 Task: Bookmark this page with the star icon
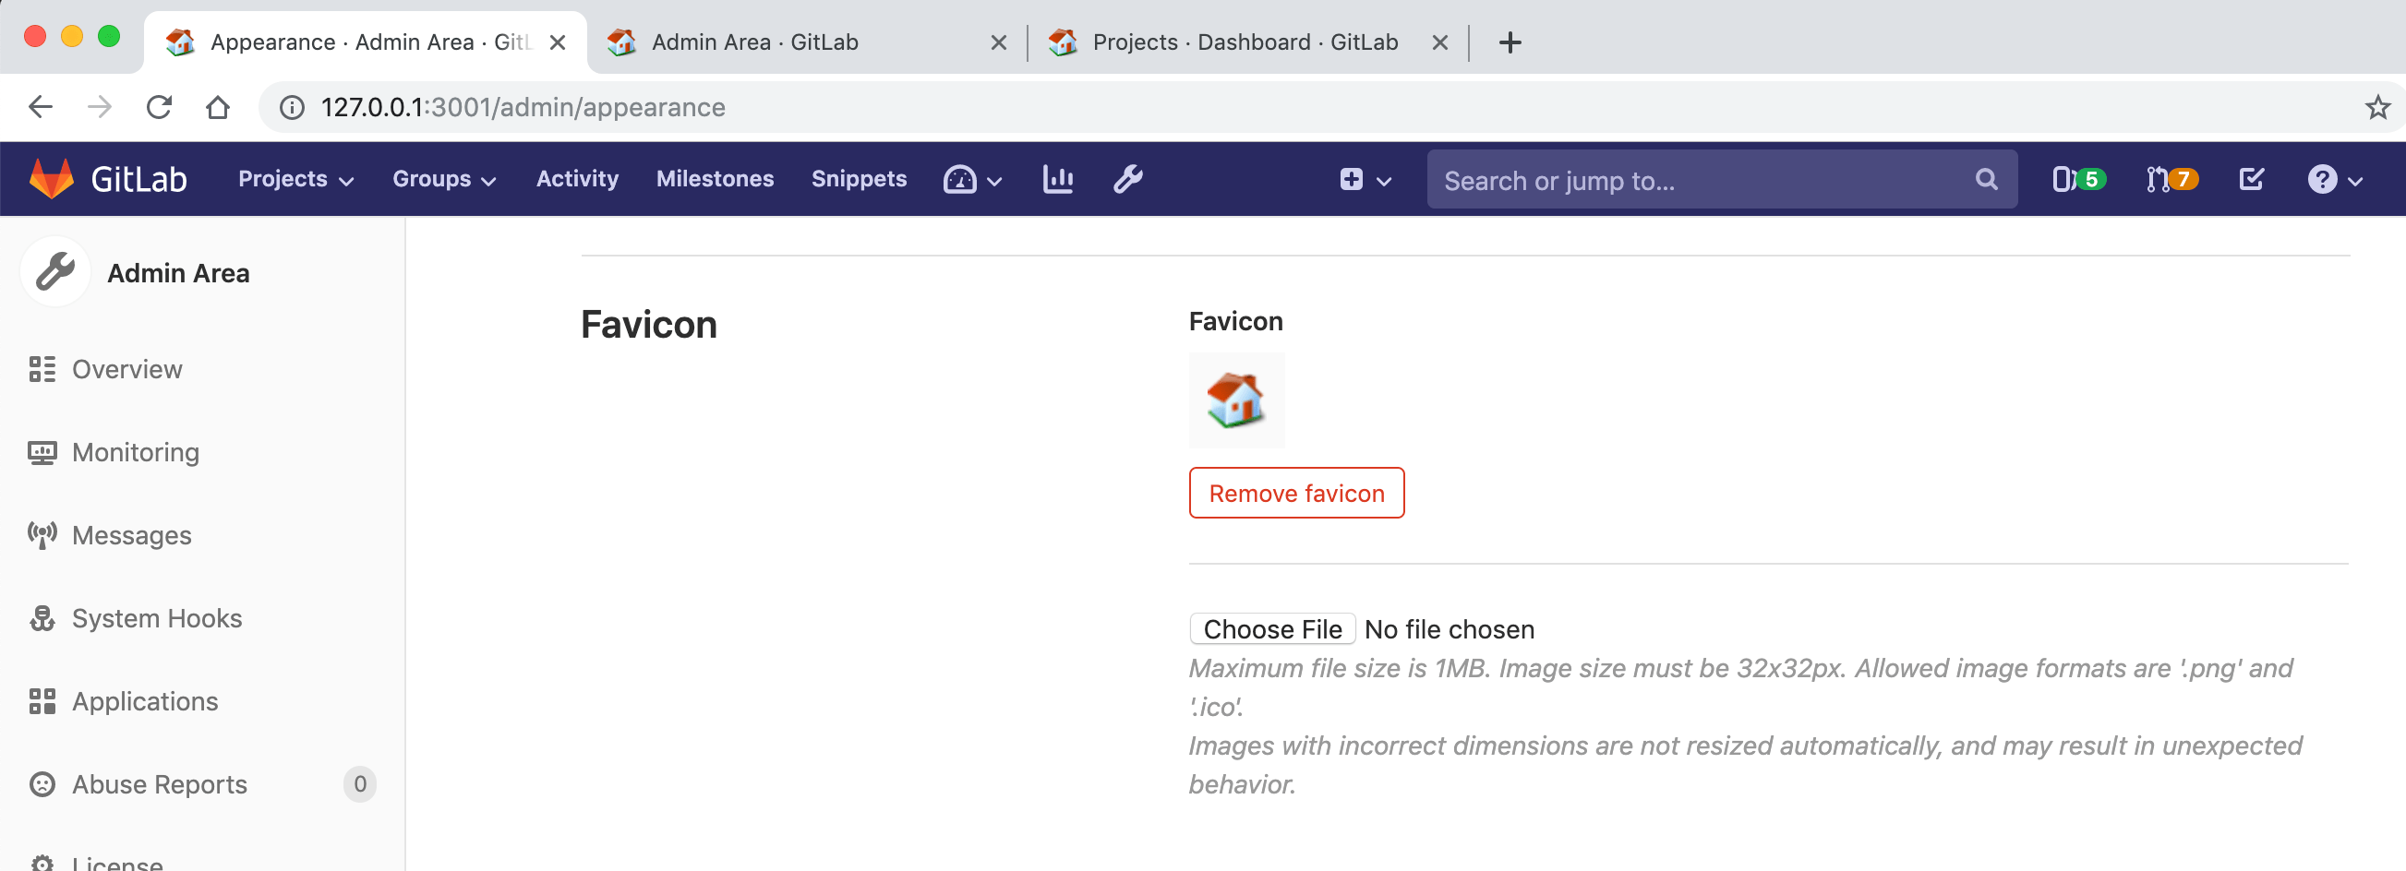pyautogui.click(x=2377, y=107)
